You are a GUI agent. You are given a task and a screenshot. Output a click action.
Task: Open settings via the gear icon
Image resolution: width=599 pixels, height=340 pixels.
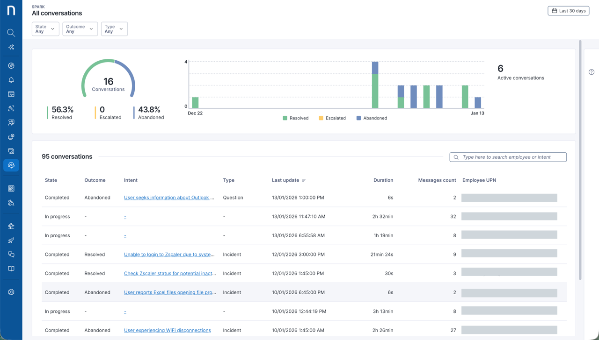11,292
